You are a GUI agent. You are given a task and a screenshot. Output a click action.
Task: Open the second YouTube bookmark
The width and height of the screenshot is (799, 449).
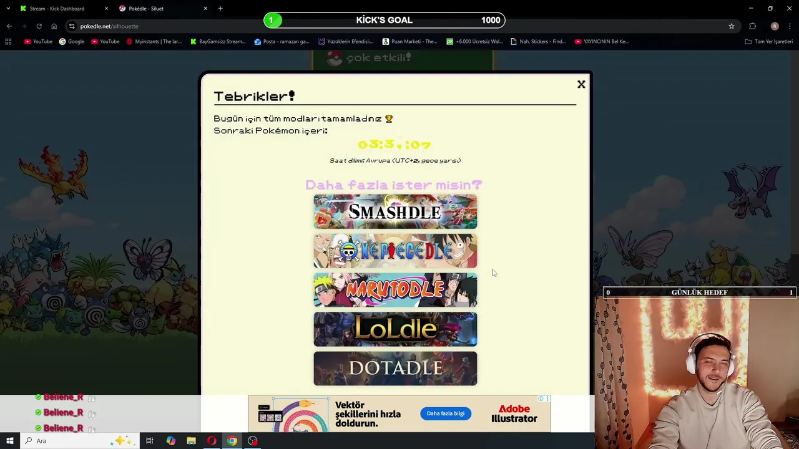click(x=105, y=42)
